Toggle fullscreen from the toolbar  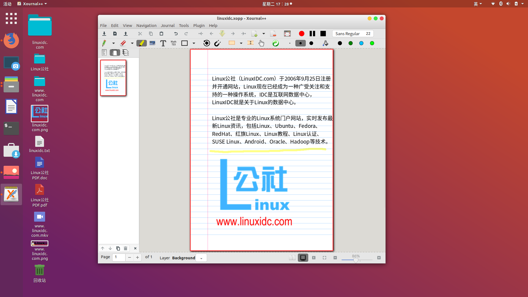287,34
